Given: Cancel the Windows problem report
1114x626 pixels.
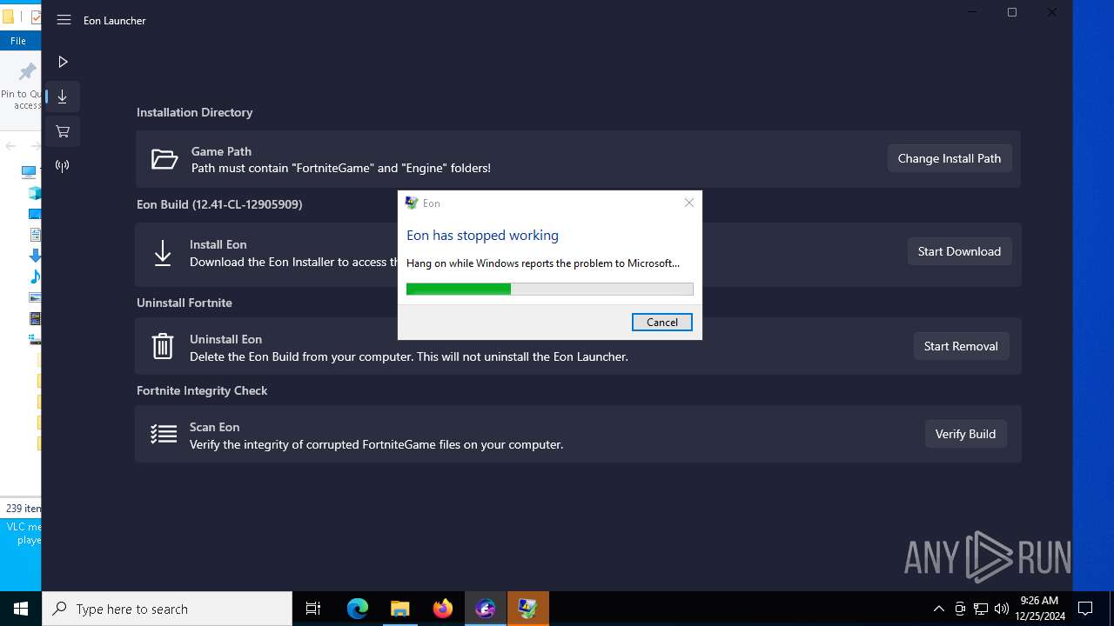Looking at the screenshot, I should click(662, 322).
